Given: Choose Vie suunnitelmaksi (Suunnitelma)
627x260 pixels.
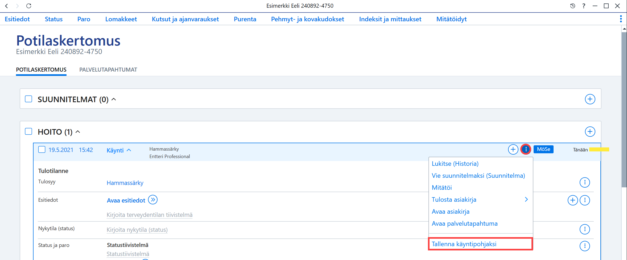Looking at the screenshot, I should coord(478,176).
